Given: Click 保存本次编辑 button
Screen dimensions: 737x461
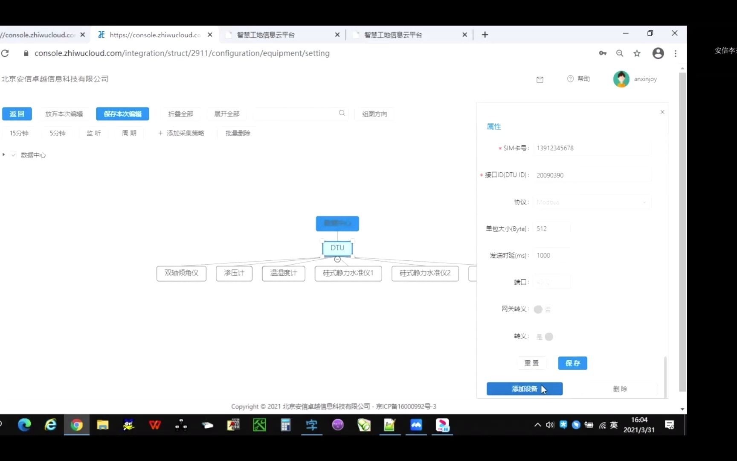Looking at the screenshot, I should click(122, 114).
